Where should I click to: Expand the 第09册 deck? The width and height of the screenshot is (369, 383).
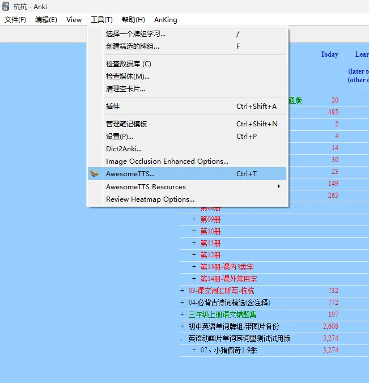click(194, 219)
